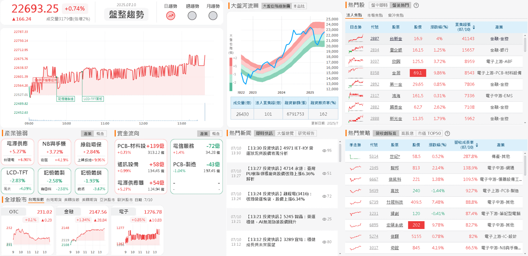The height and width of the screenshot is (256, 528).
Task: Open 智邦 quarterly trend sparkline
Action: [355, 168]
